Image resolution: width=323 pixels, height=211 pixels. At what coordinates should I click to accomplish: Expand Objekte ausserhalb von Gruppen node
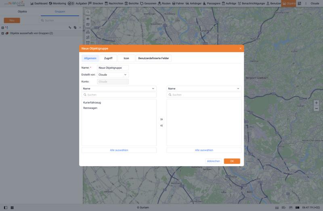3,33
